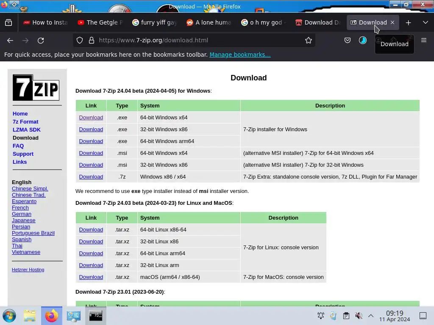Go to Home in sidebar
The image size is (434, 325).
[x=20, y=113]
